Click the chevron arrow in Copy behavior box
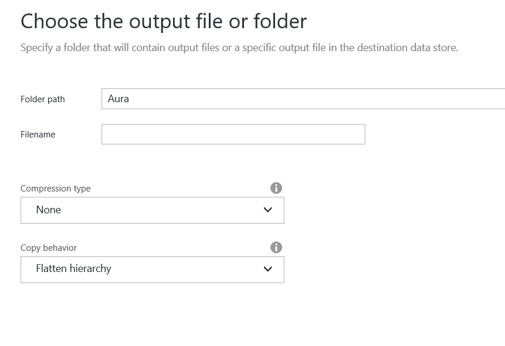505x346 pixels. pos(267,269)
